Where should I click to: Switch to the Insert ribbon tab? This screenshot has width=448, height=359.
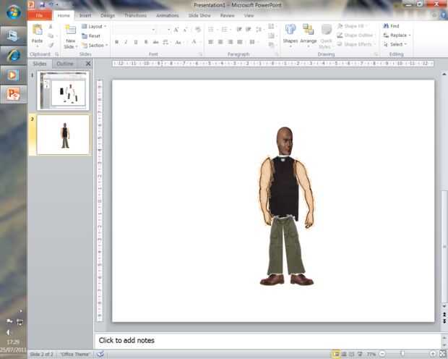(85, 15)
